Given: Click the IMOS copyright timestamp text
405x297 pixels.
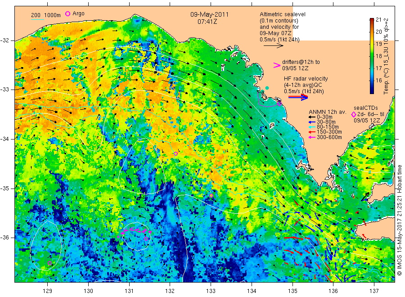Looking at the screenshot, I should click(399, 220).
